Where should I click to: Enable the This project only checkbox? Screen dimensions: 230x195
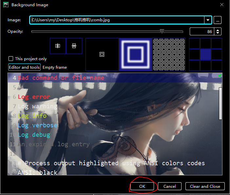(11, 59)
